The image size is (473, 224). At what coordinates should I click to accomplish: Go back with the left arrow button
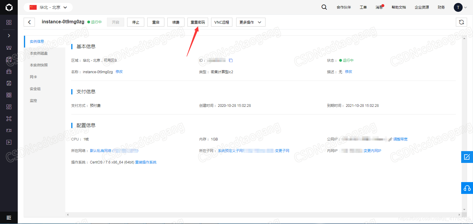point(29,22)
